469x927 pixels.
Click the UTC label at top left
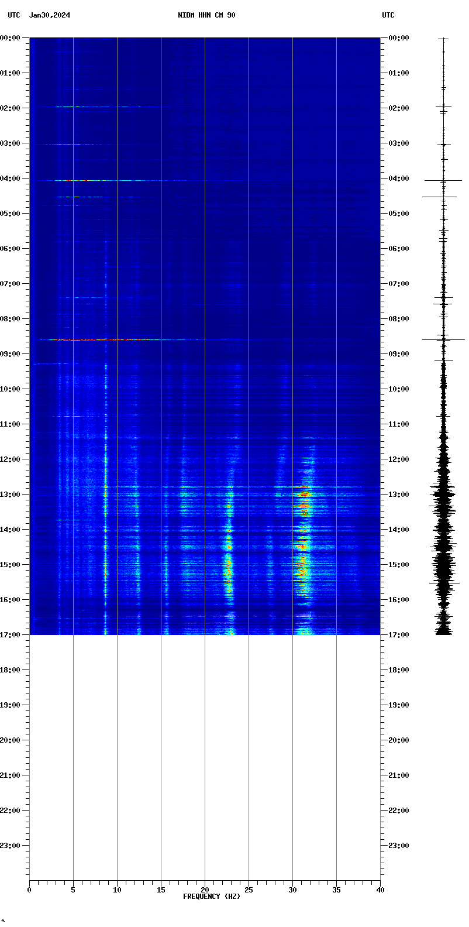click(x=14, y=15)
